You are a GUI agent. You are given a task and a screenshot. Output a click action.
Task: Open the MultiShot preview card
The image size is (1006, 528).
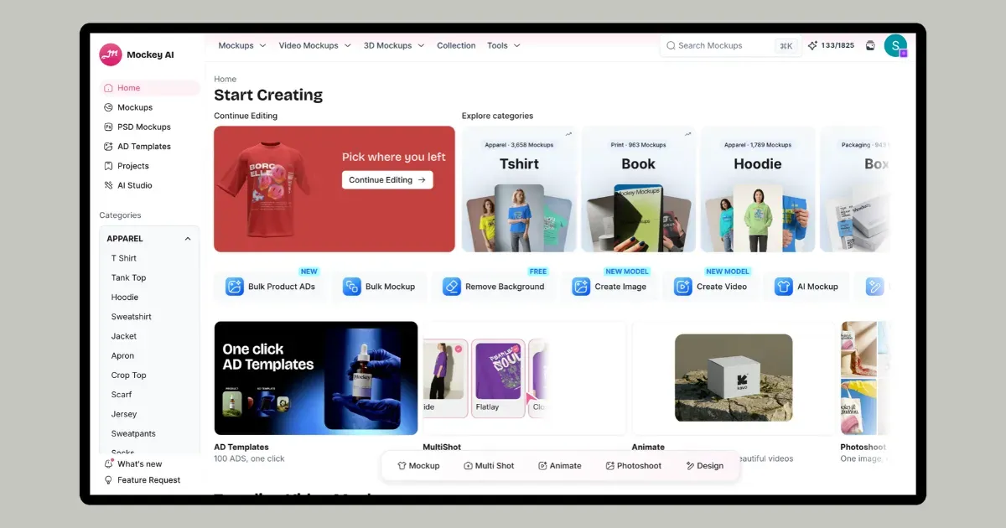[525, 378]
